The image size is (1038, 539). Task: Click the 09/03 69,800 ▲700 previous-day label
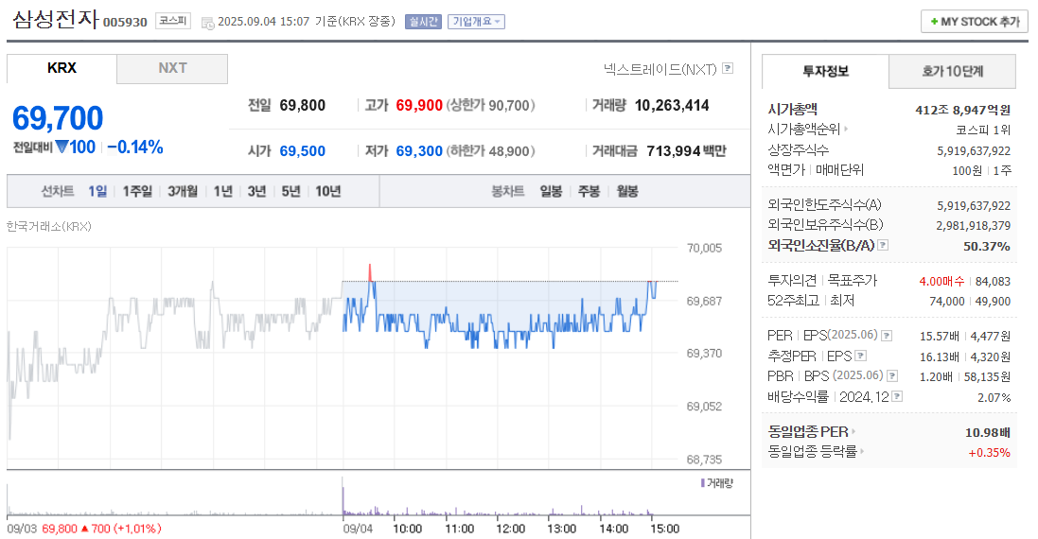tap(84, 529)
